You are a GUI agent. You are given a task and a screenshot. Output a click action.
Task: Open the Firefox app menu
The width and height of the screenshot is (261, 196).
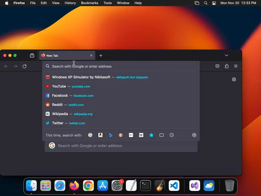click(19, 3)
